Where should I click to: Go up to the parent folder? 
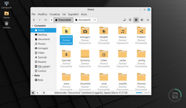[x=46, y=20]
